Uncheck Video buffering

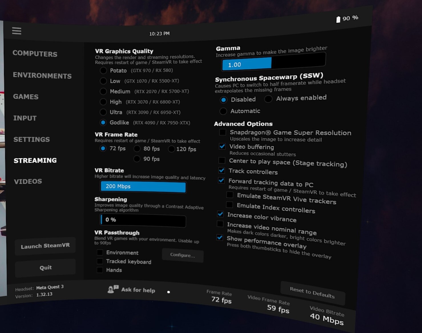tap(222, 146)
